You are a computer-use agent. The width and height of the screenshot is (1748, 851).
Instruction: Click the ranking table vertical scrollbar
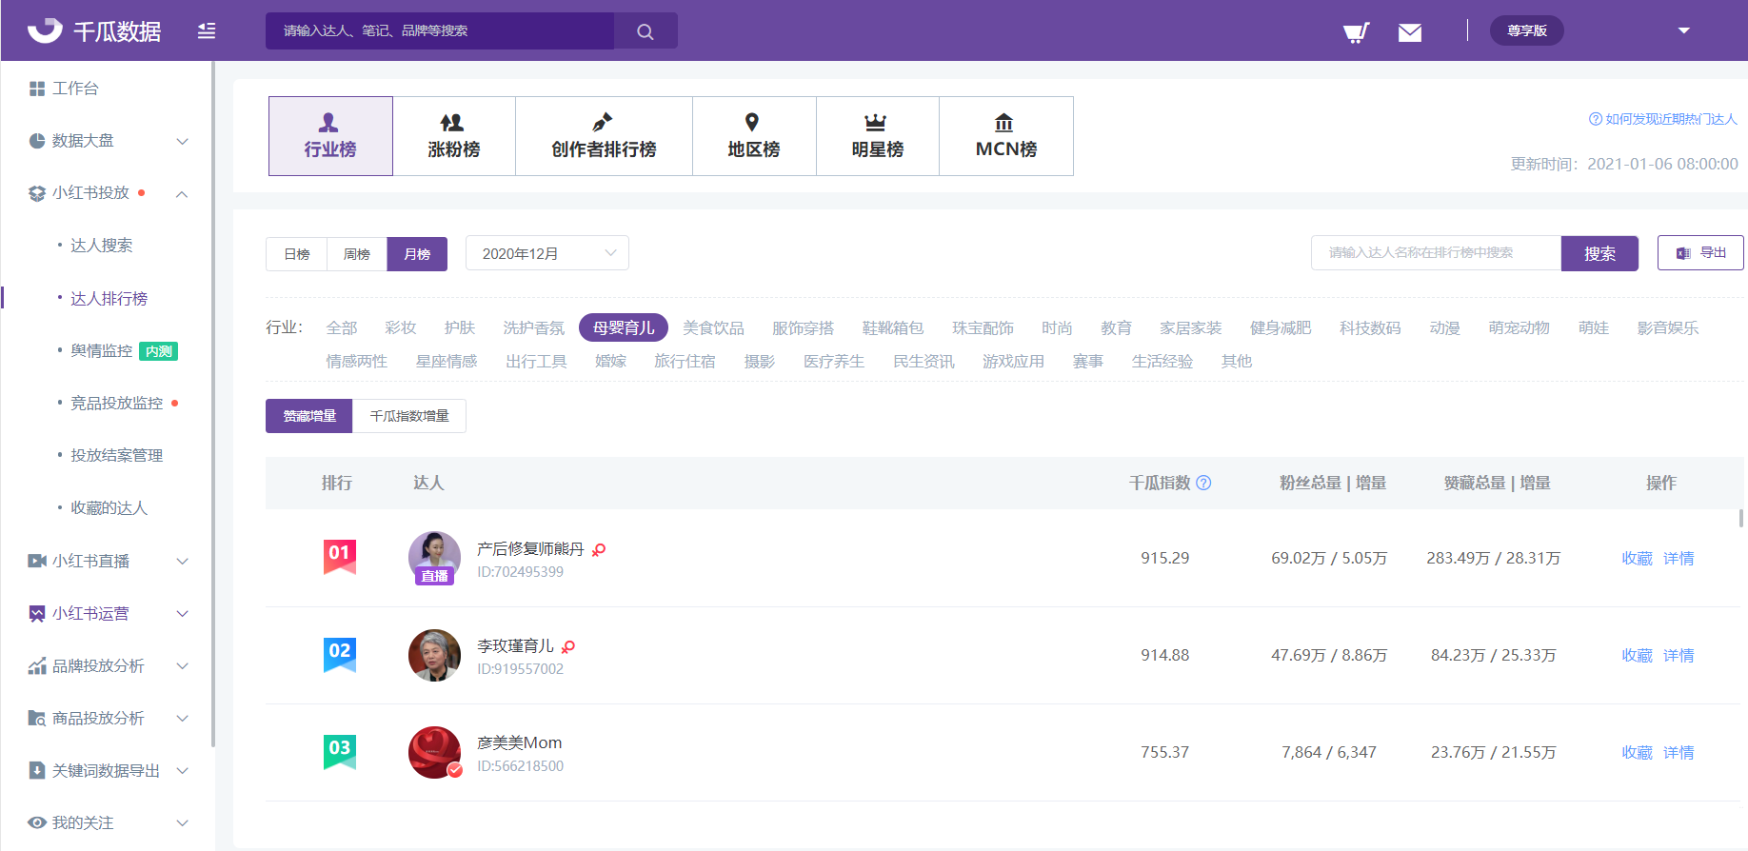click(x=1740, y=519)
